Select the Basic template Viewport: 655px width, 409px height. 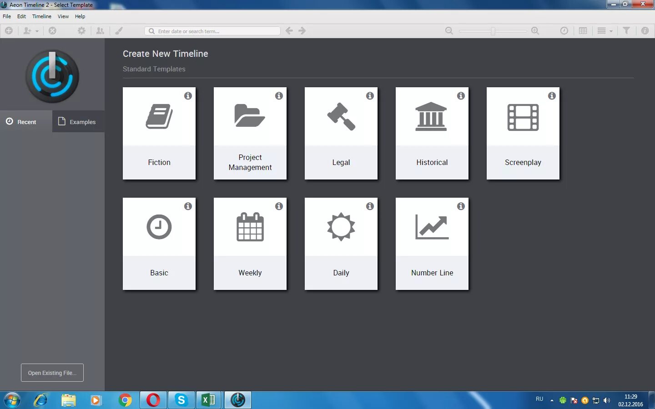[159, 244]
